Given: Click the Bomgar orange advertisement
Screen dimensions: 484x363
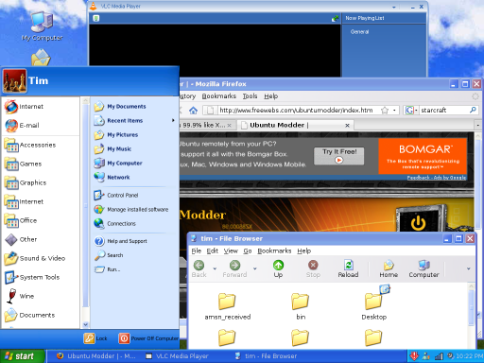Looking at the screenshot, I should (x=423, y=156).
